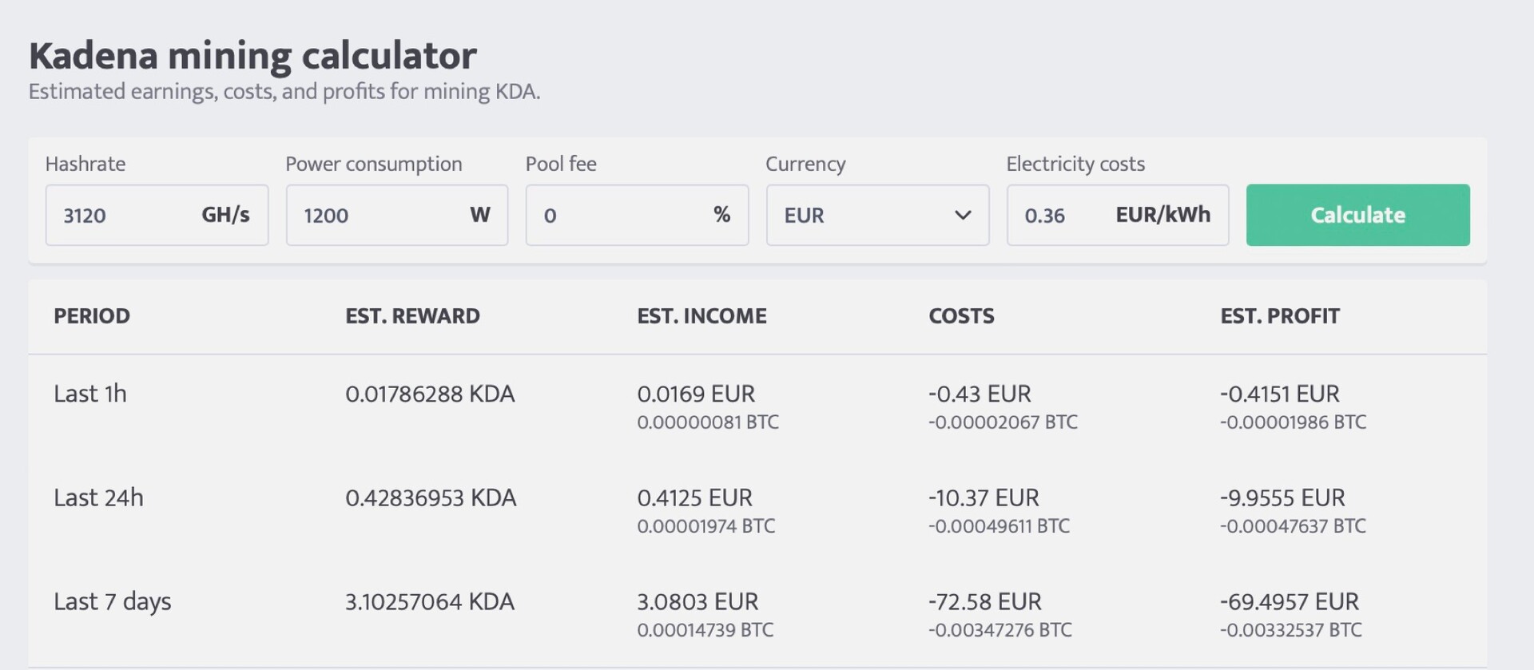Select the EST. INCOME column header
This screenshot has height=670, width=1534.
point(701,316)
